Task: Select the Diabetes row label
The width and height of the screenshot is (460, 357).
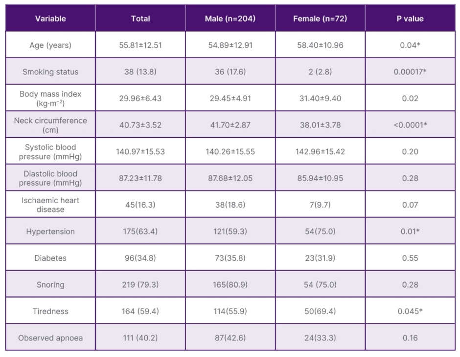Action: pos(50,258)
